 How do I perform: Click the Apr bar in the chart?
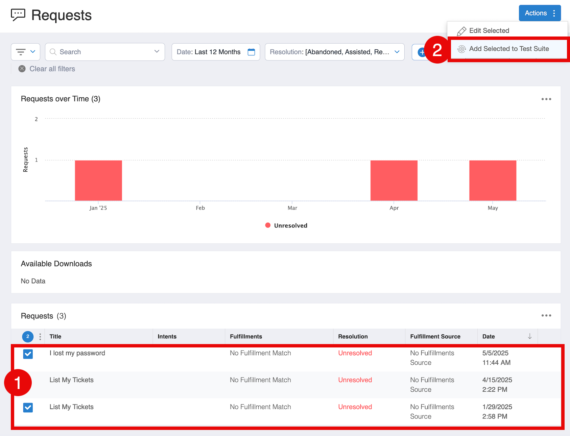(x=394, y=180)
